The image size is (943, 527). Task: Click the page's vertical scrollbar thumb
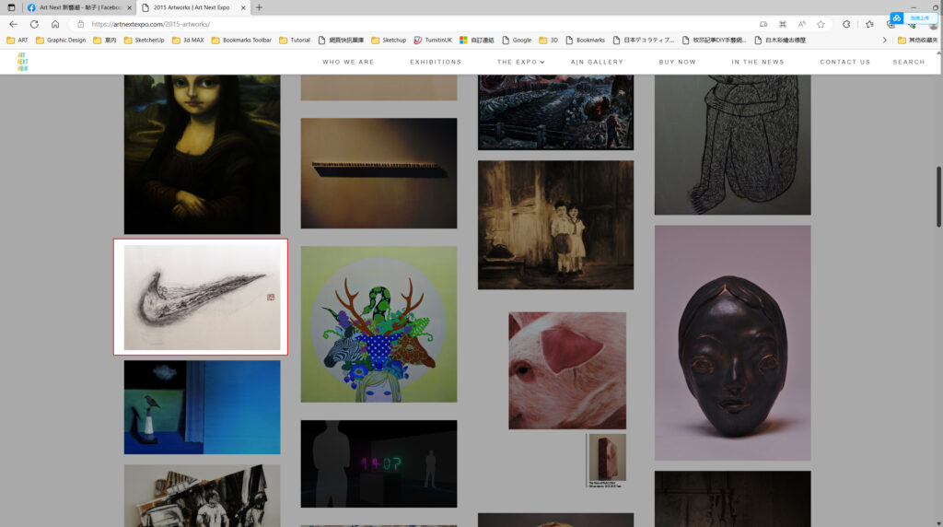938,195
